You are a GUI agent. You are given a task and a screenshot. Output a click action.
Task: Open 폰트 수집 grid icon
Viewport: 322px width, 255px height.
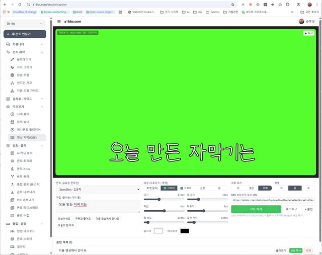[x=12, y=216]
